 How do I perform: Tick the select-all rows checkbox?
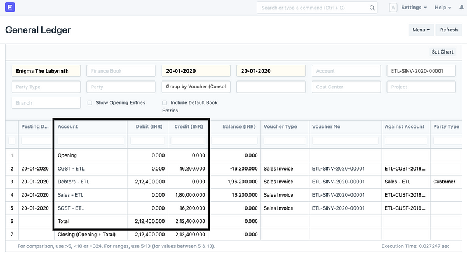coord(12,141)
